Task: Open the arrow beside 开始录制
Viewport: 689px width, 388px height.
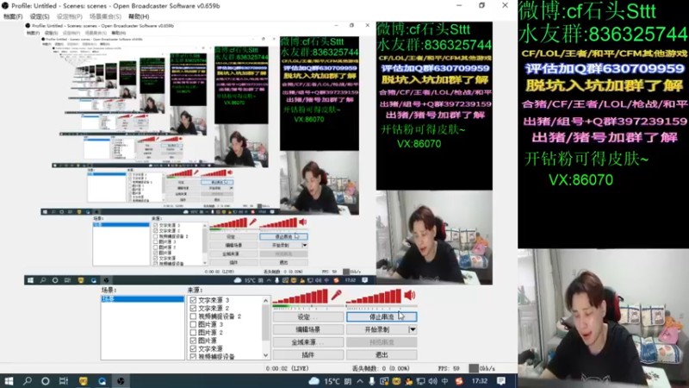Action: click(x=413, y=329)
